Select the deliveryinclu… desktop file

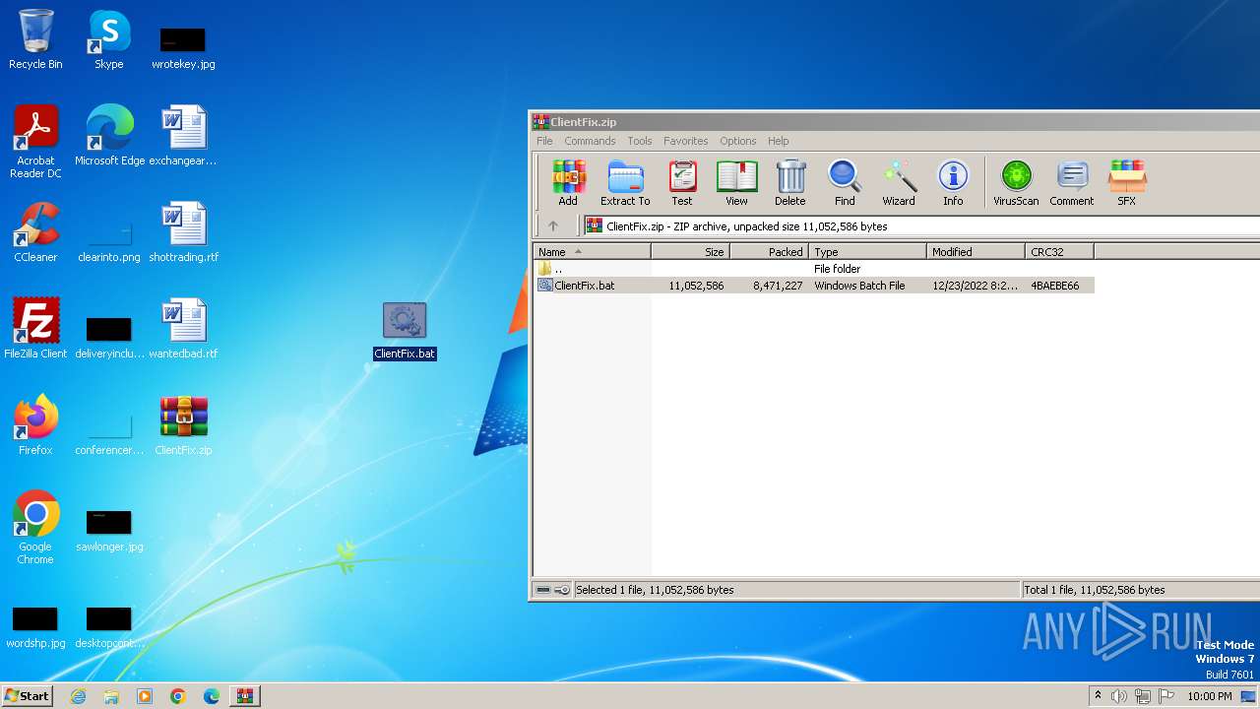(x=109, y=338)
